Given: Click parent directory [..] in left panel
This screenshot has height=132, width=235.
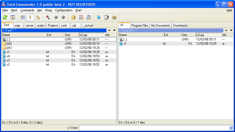Looking at the screenshot, I should click(59, 39).
